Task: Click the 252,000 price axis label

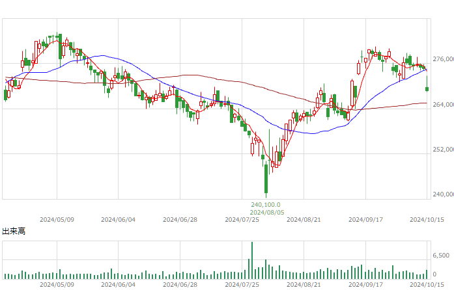Action: (x=444, y=149)
